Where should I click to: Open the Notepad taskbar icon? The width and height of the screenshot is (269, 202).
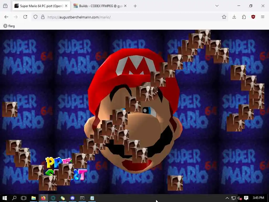92,198
